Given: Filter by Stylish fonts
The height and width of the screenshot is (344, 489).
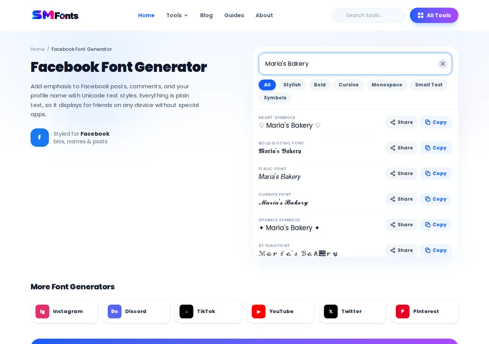Looking at the screenshot, I should [292, 85].
